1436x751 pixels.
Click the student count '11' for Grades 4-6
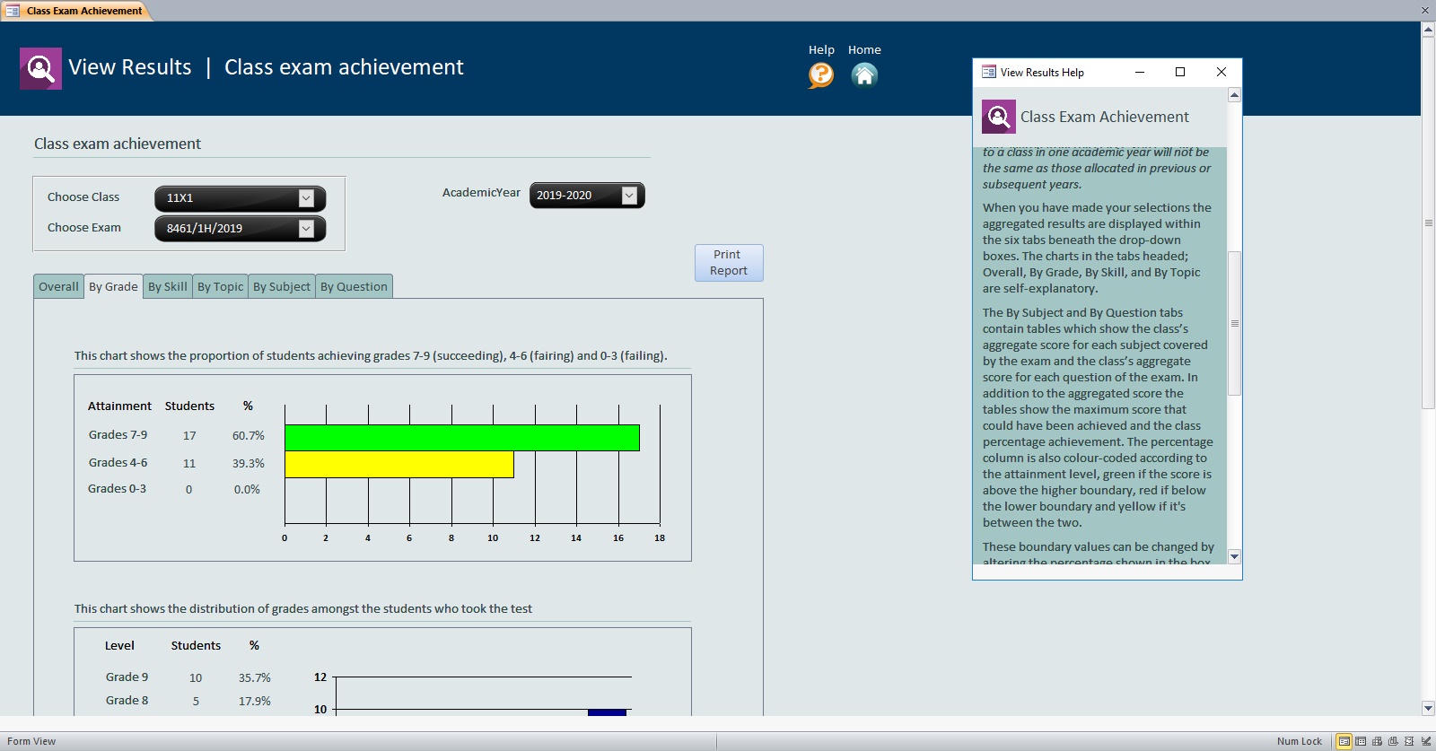[x=189, y=464]
